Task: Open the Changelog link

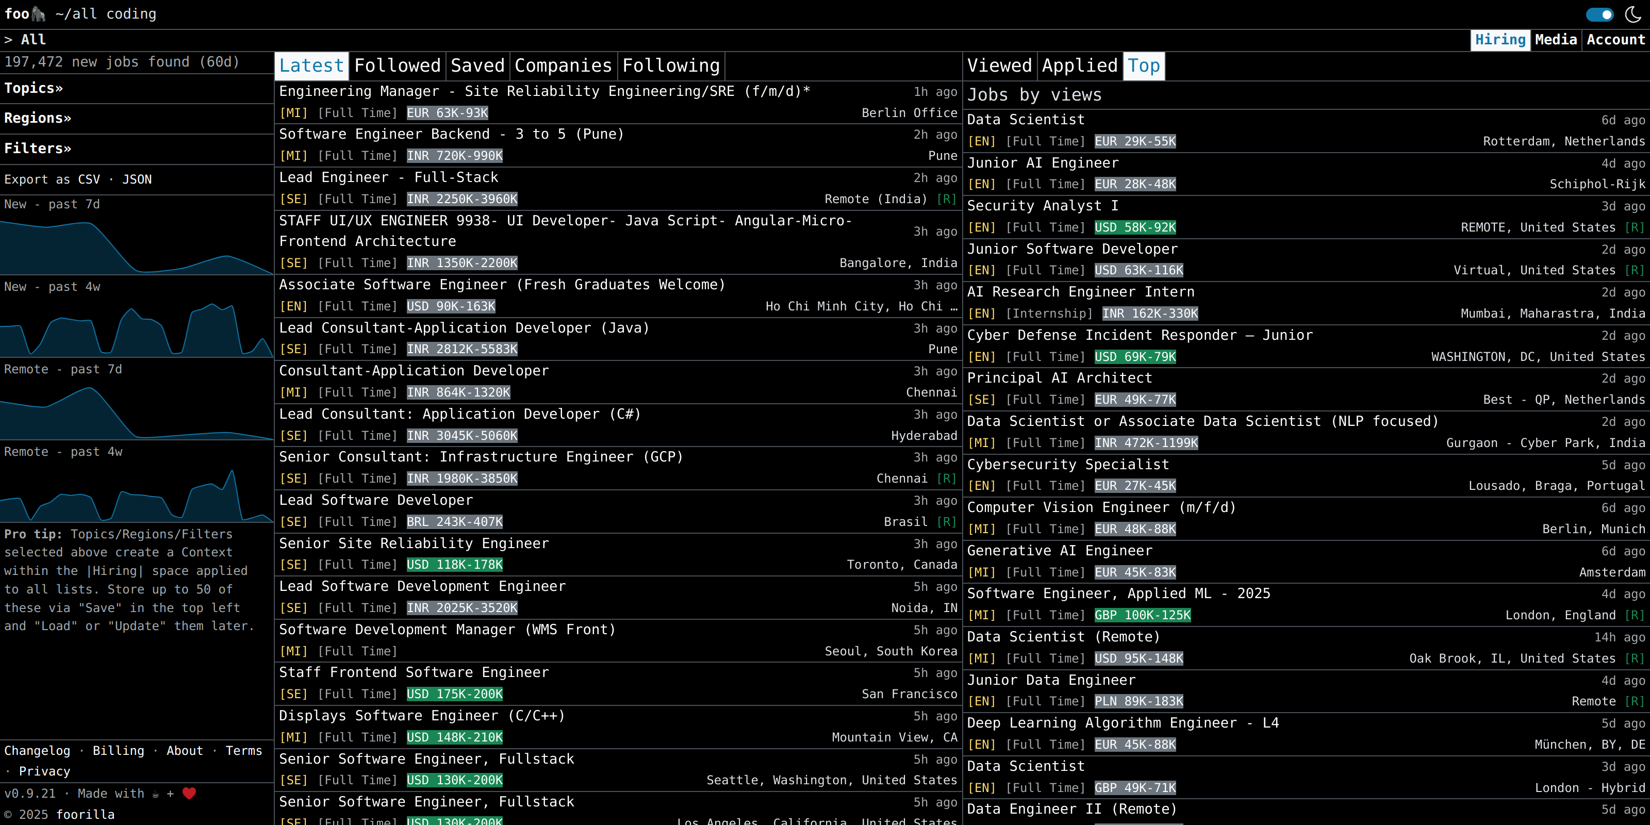Action: 37,750
